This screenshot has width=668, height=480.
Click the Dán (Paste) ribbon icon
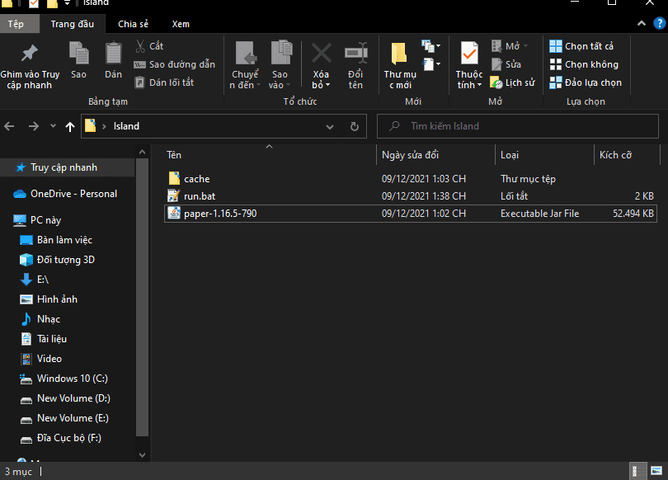[x=113, y=54]
